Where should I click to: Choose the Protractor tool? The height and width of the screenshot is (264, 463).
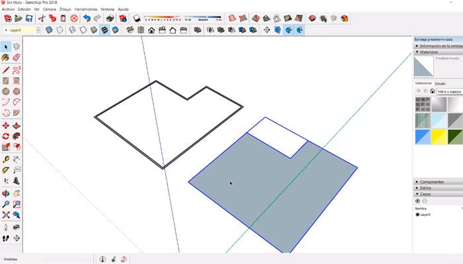click(5, 170)
